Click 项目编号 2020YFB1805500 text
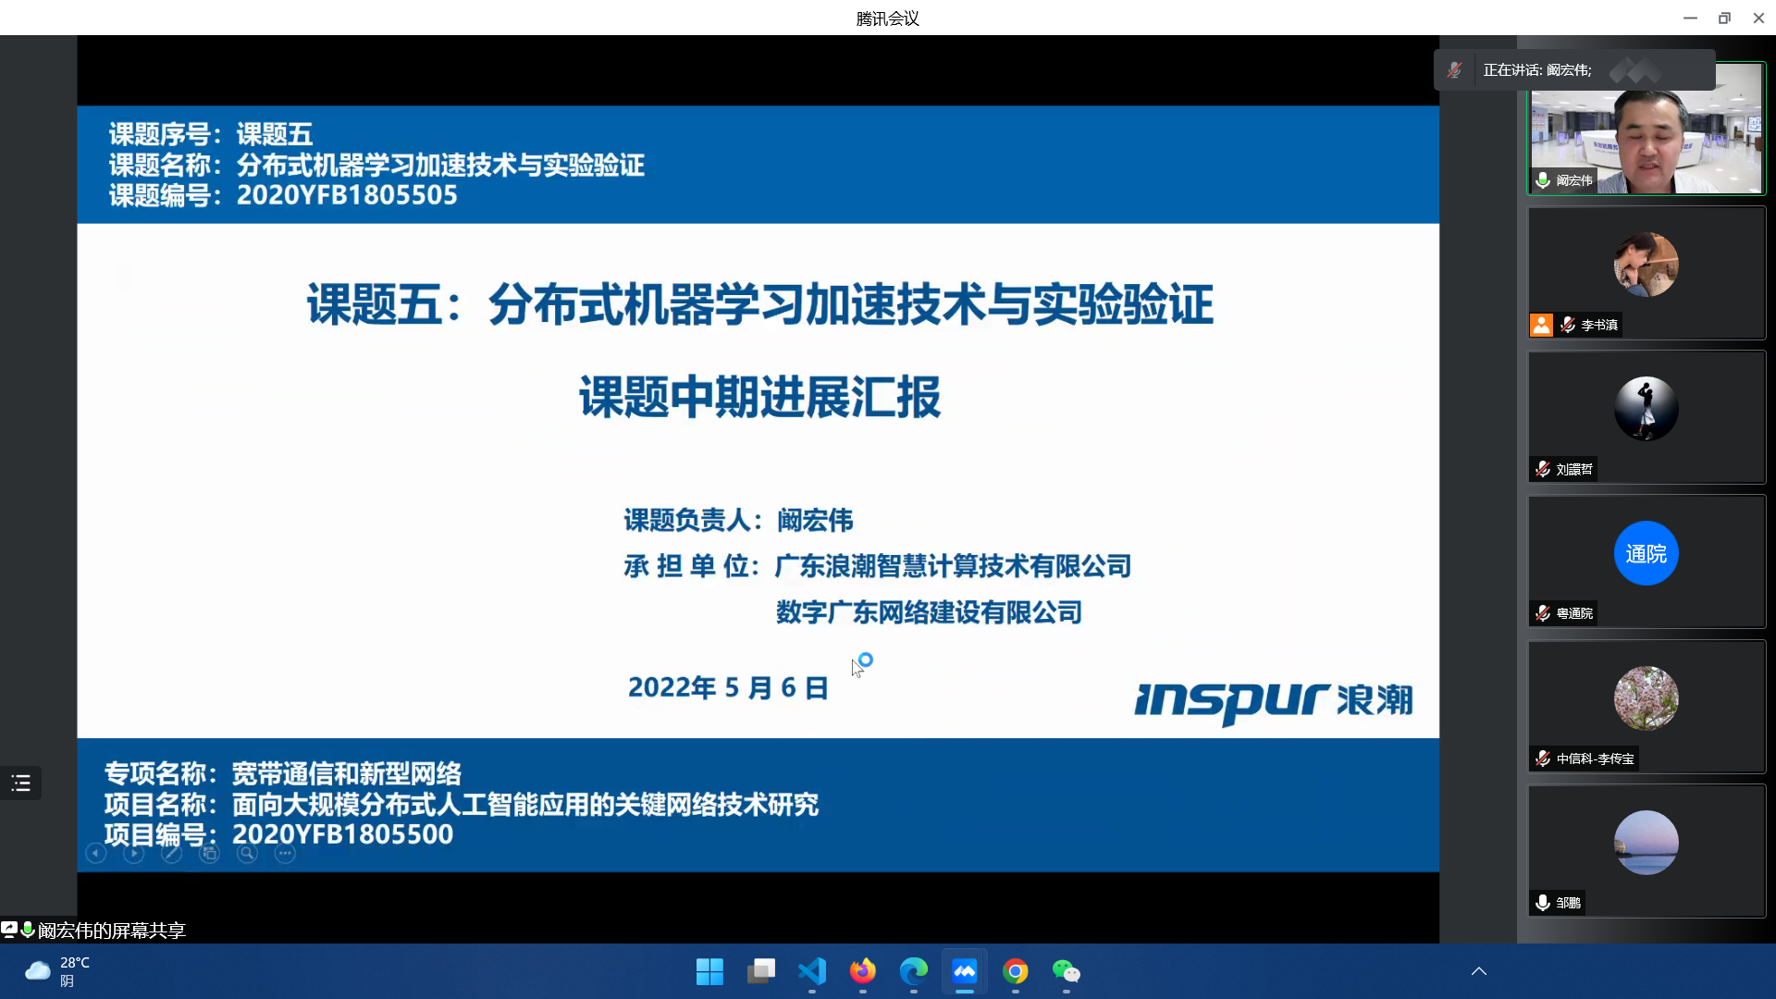 (278, 834)
